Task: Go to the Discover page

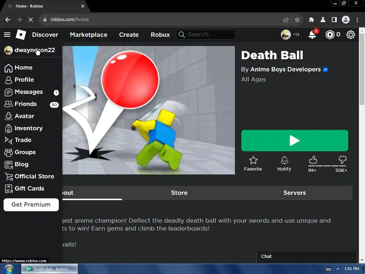Action: tap(45, 35)
